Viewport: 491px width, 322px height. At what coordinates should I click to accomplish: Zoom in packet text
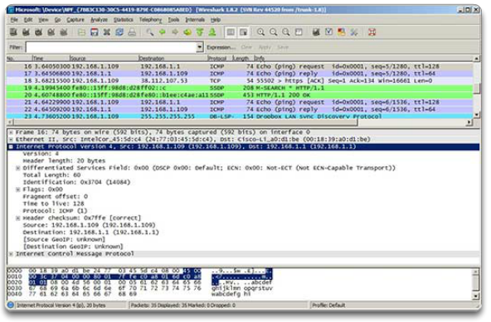pos(260,32)
